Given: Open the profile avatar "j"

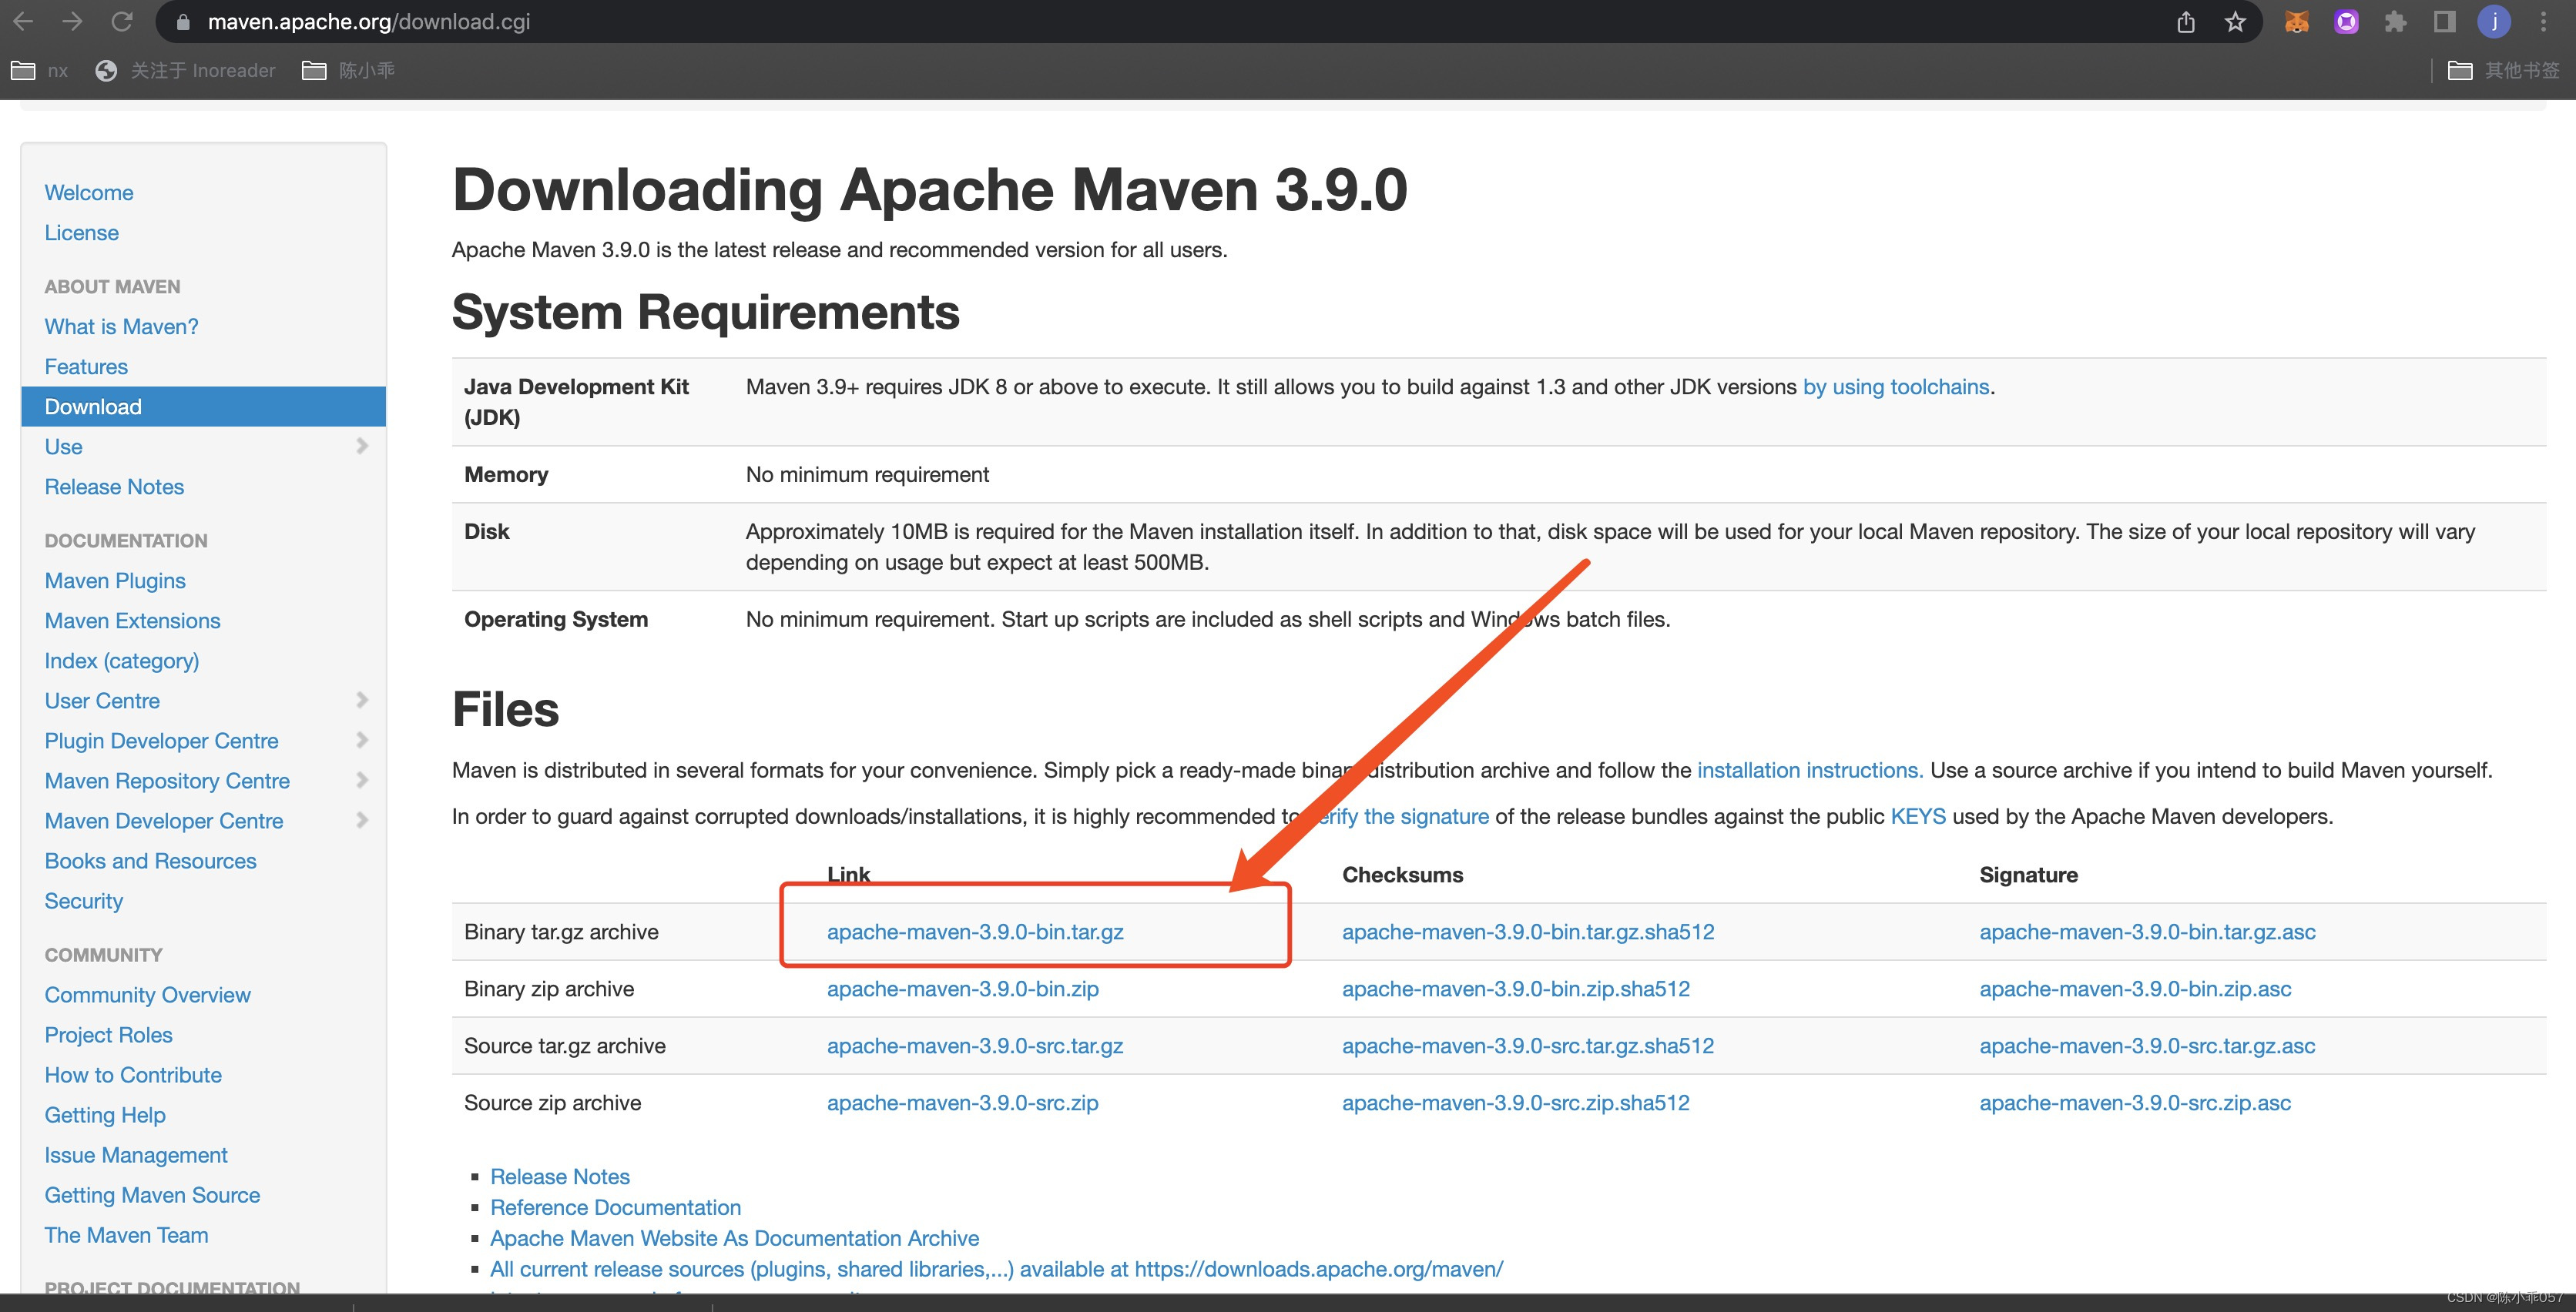Looking at the screenshot, I should 2494,21.
